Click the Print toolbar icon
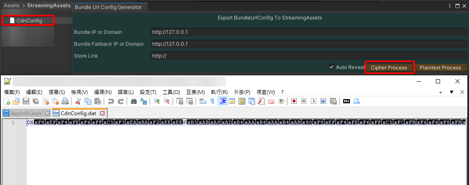 (x=65, y=101)
